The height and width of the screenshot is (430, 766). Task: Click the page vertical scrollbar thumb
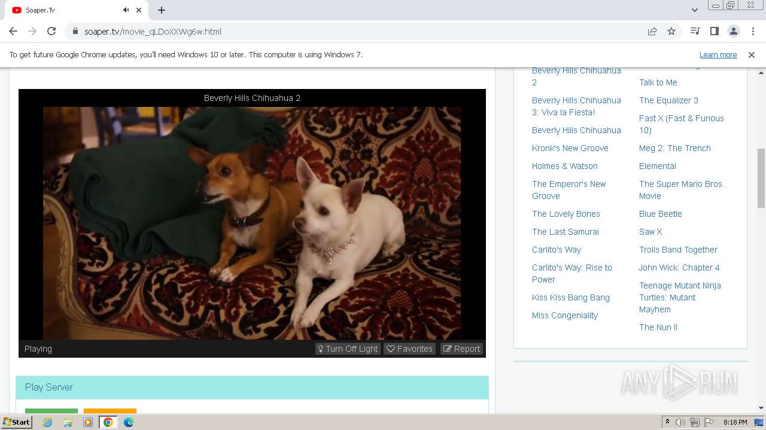(x=761, y=178)
